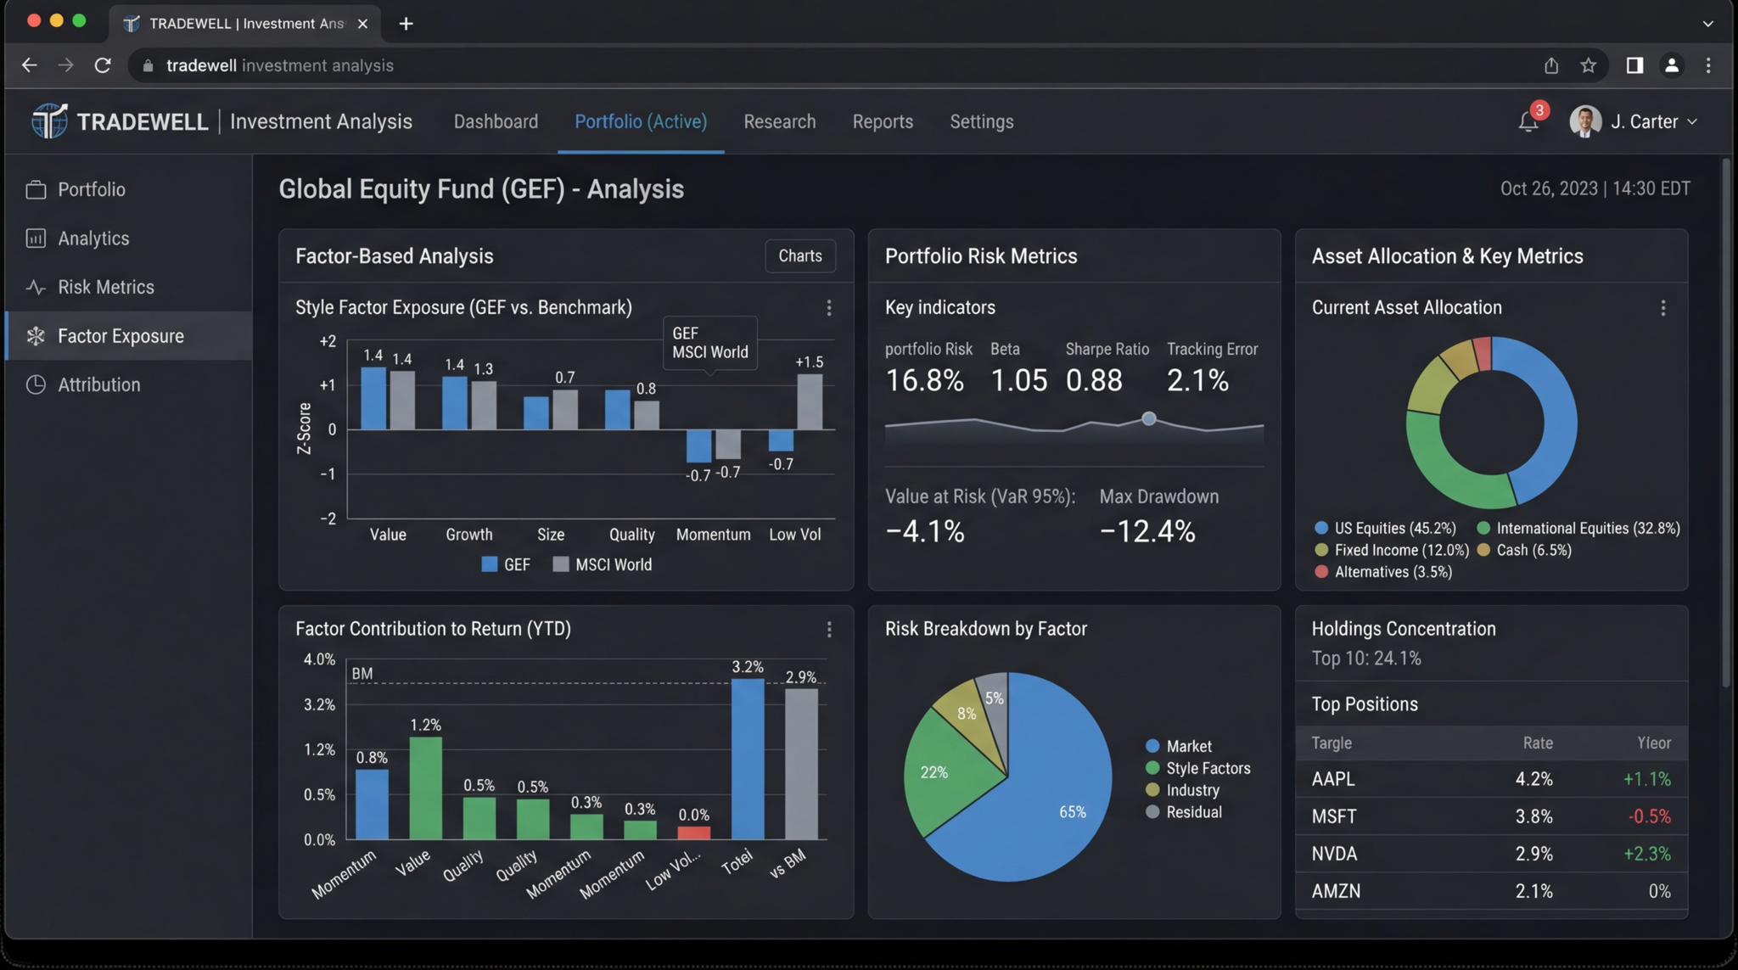Image resolution: width=1738 pixels, height=970 pixels.
Task: Select Analytics from the left sidebar
Action: pyautogui.click(x=93, y=238)
